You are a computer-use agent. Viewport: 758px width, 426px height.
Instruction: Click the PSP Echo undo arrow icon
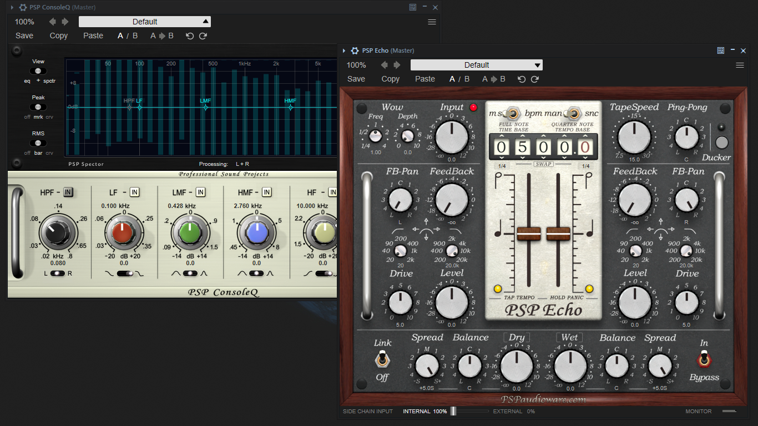tap(522, 79)
